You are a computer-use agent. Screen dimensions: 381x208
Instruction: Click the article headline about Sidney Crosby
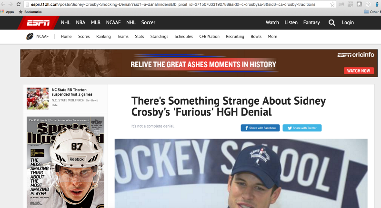pyautogui.click(x=229, y=106)
